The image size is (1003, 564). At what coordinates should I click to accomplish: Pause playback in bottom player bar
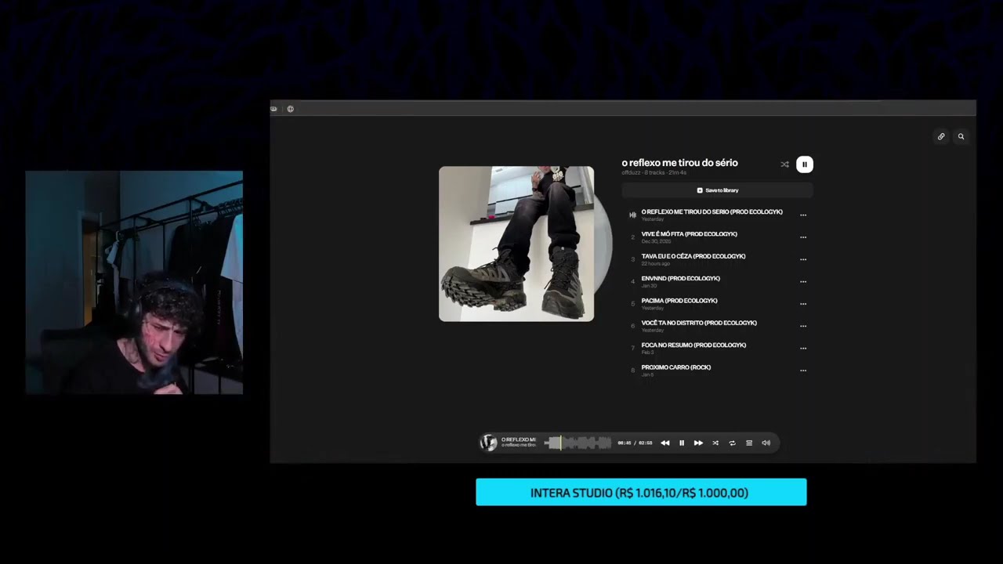(x=682, y=443)
